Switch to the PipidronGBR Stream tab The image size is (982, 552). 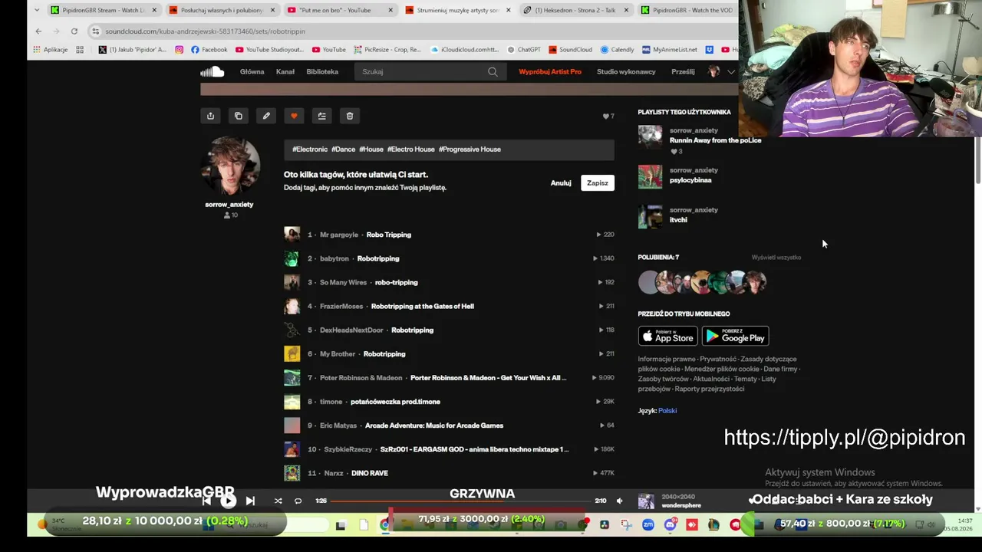[x=102, y=10]
